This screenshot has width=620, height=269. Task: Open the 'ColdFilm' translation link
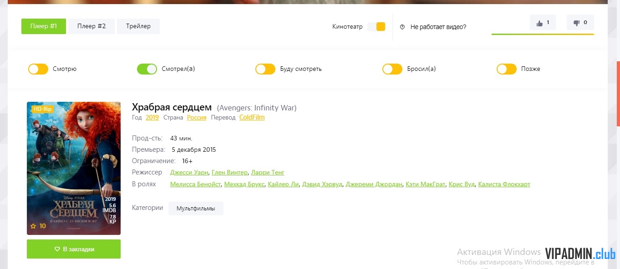(x=252, y=117)
